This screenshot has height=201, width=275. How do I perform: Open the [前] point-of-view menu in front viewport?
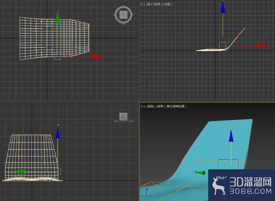coord(149,4)
